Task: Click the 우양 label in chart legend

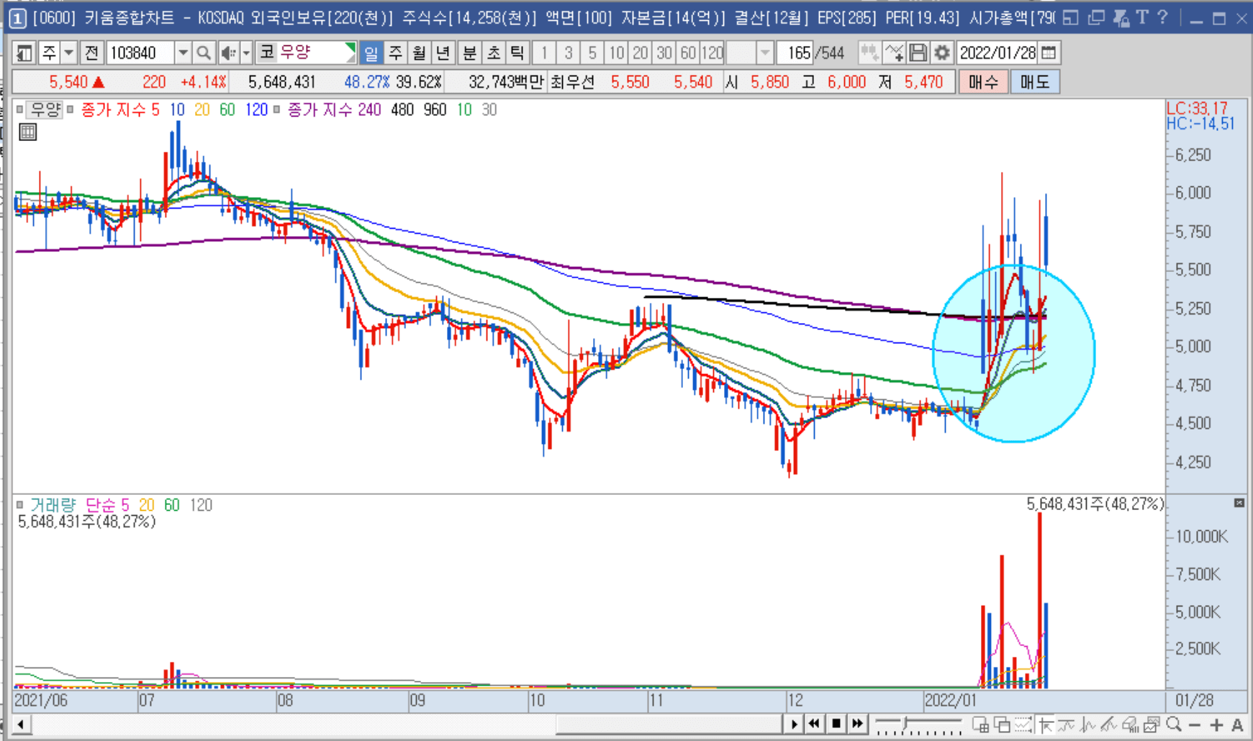Action: pos(46,109)
